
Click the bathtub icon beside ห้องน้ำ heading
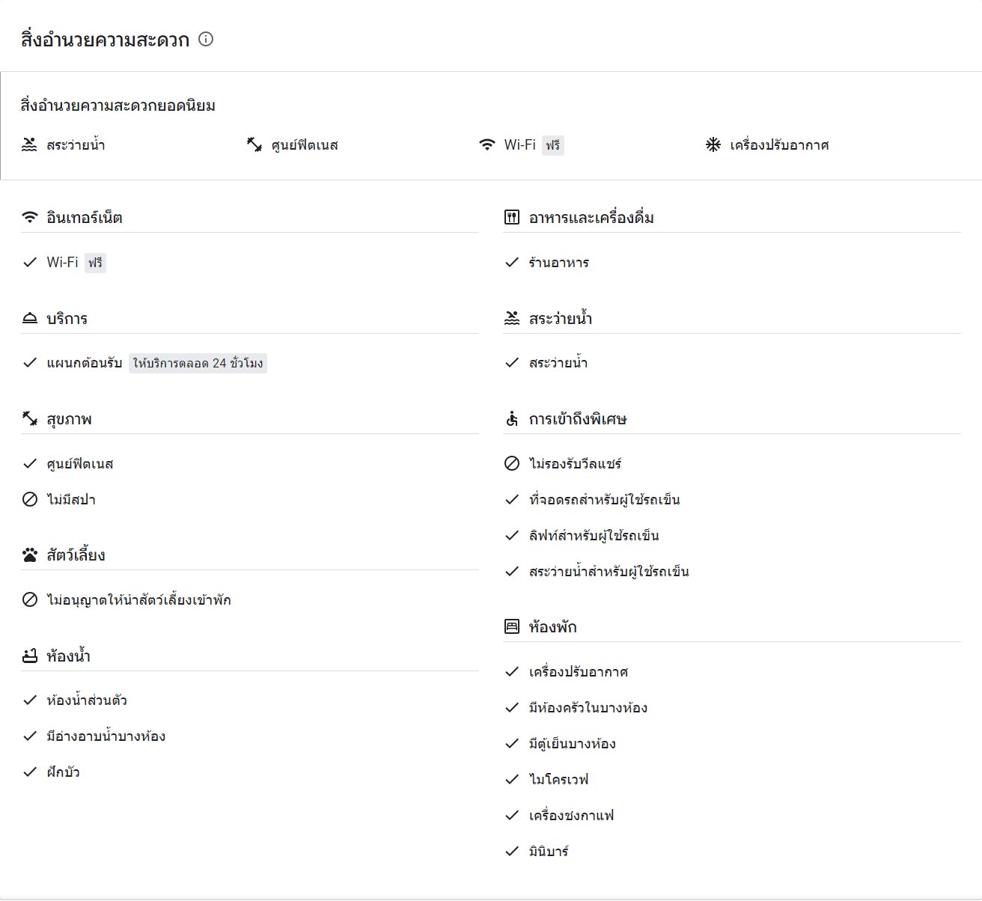tap(30, 656)
